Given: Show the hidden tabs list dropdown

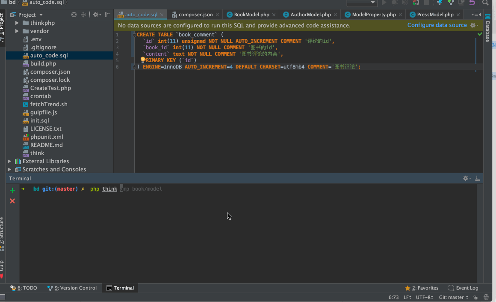Looking at the screenshot, I should pos(476,15).
